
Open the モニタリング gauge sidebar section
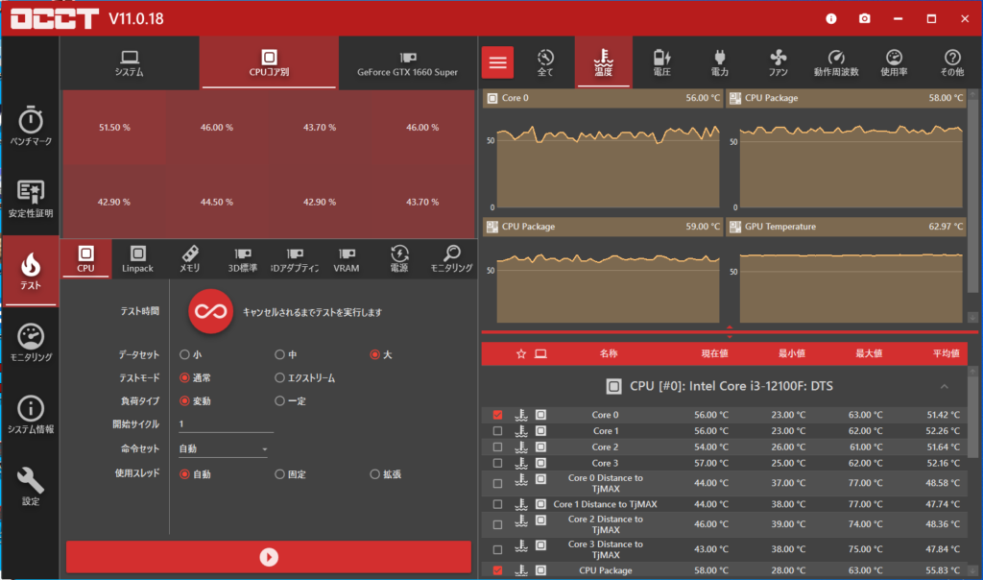pos(31,343)
